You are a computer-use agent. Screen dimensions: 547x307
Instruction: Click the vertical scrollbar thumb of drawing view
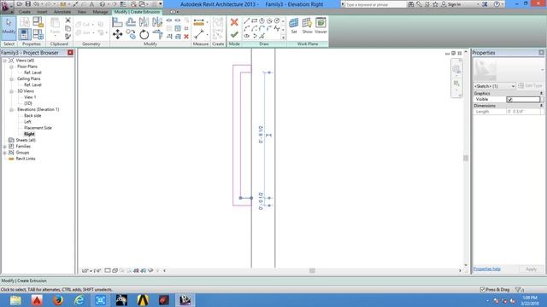(x=466, y=158)
